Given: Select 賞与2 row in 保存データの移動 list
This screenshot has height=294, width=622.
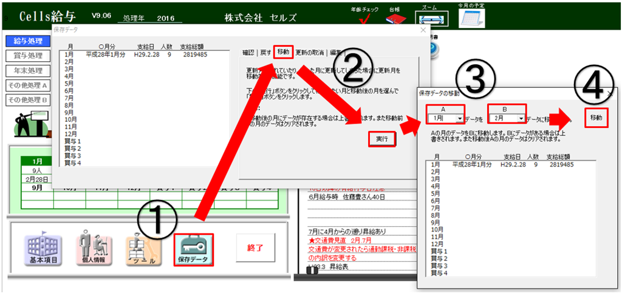Looking at the screenshot, I should point(510,258).
